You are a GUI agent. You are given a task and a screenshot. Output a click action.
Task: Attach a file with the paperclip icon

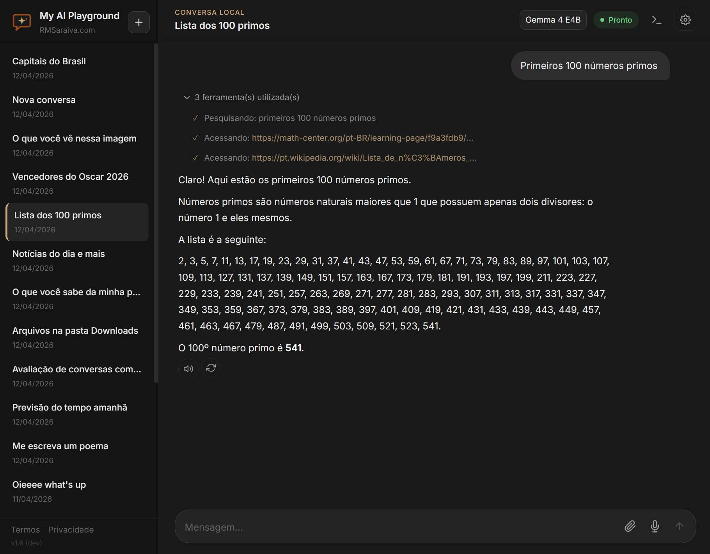[x=630, y=526]
